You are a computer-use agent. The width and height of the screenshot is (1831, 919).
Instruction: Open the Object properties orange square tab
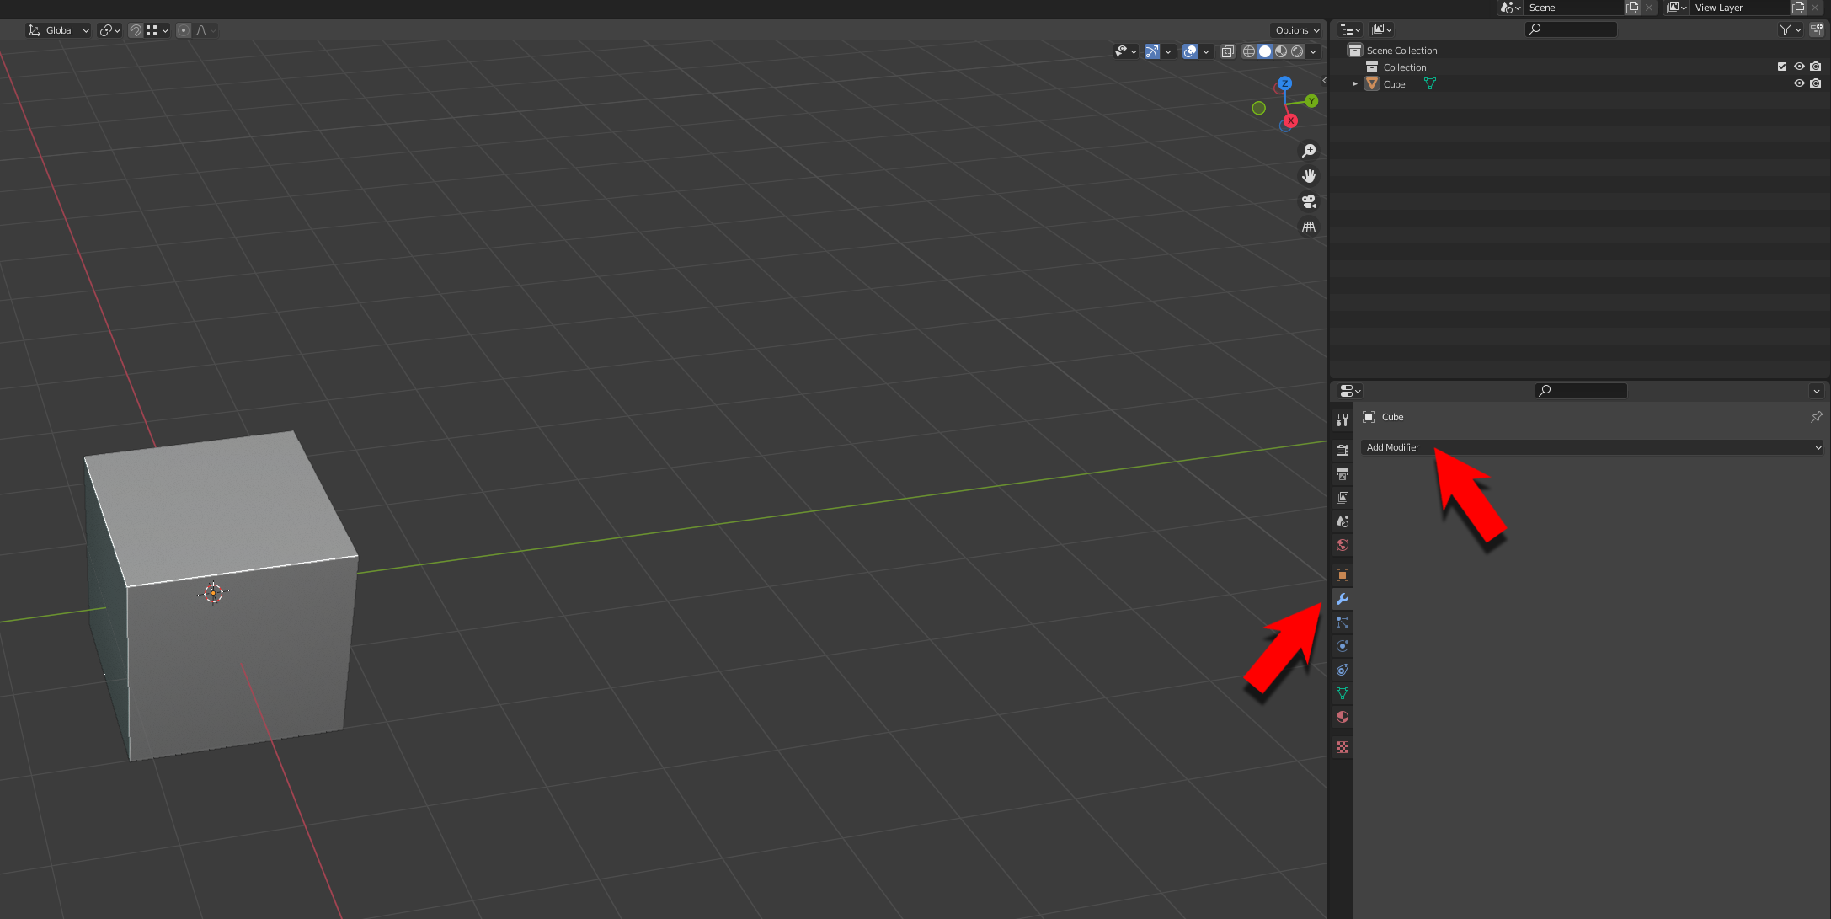coord(1343,575)
